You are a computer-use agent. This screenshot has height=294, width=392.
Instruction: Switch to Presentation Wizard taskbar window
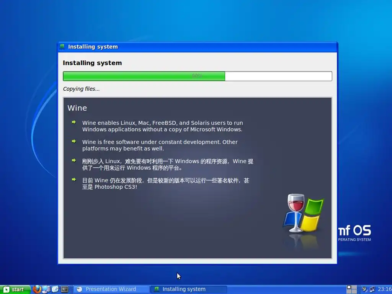coord(111,289)
